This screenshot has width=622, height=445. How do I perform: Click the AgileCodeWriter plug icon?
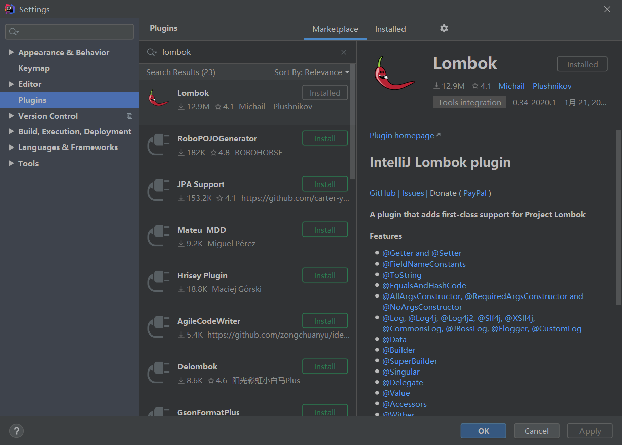[158, 326]
